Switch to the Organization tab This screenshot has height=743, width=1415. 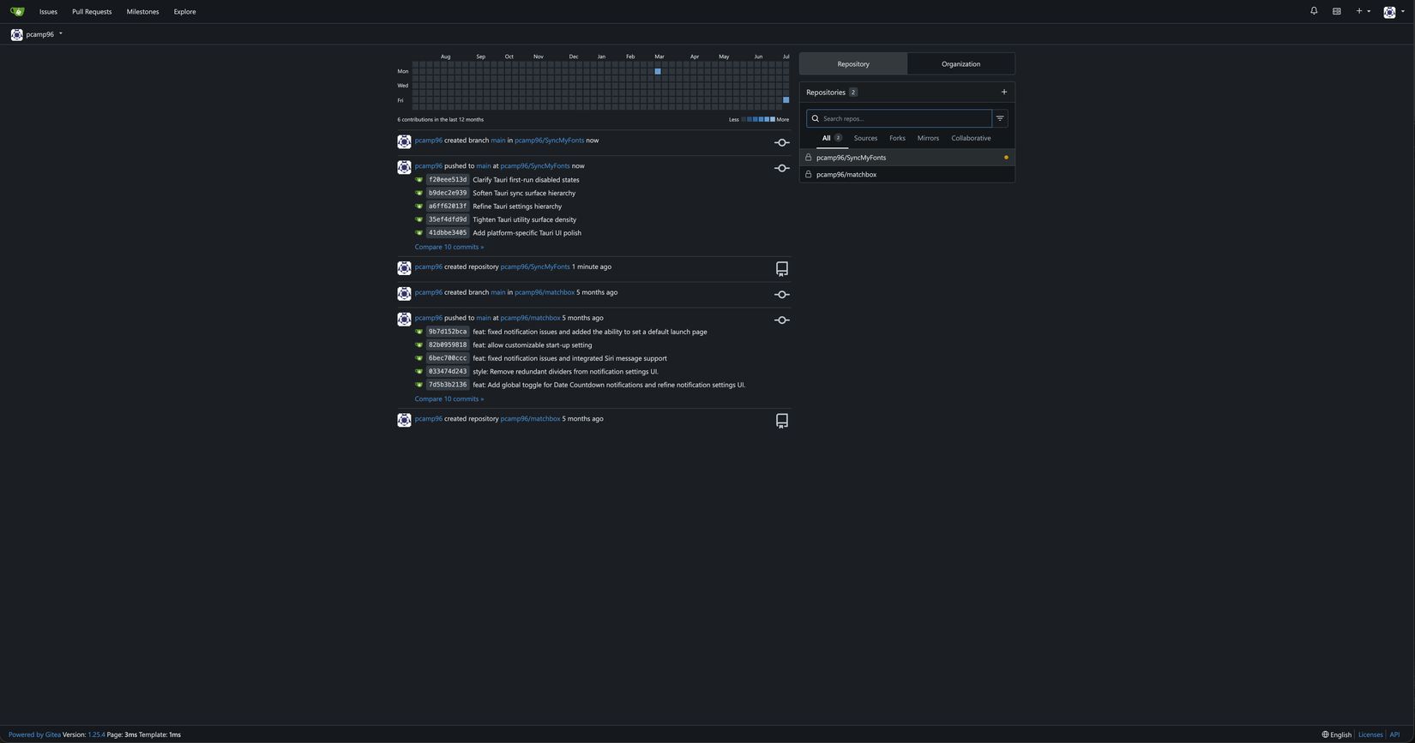(960, 63)
